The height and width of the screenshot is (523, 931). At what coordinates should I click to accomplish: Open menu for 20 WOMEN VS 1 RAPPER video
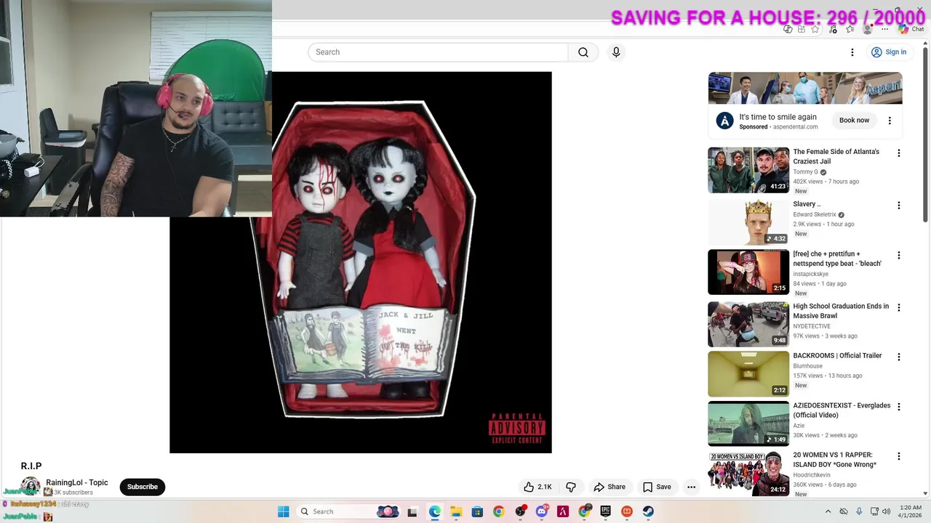[899, 456]
